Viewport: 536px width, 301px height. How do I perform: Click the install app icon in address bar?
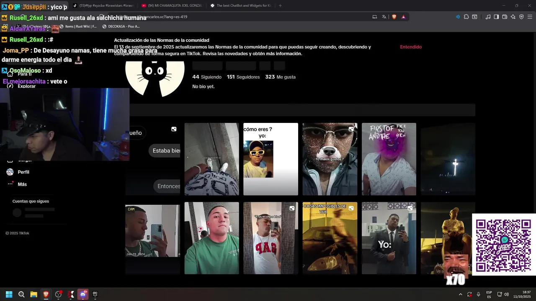pyautogui.click(x=375, y=17)
